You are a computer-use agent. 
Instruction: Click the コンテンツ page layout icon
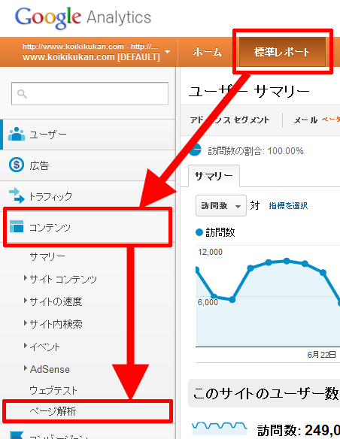coord(17,226)
